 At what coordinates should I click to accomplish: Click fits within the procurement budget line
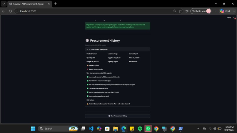click(x=99, y=81)
